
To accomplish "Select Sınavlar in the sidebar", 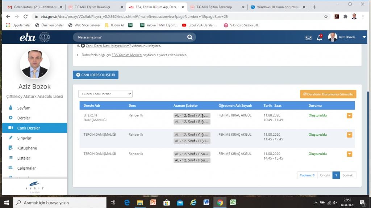I will [24, 138].
